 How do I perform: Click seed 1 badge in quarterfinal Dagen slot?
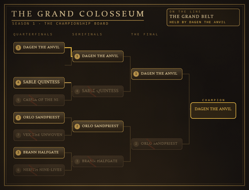(x=18, y=47)
